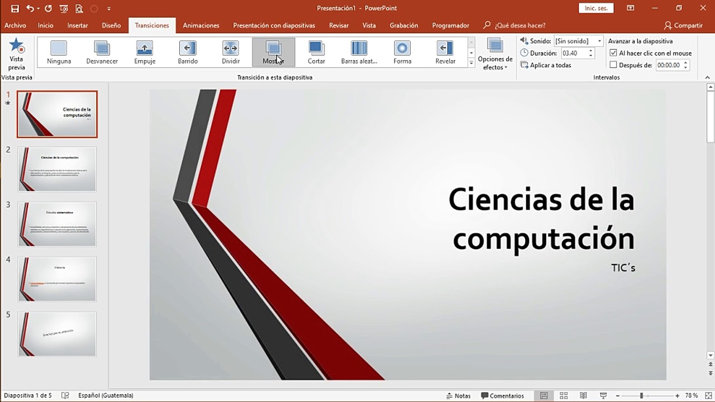Select slide 5 thumbnail
Viewport: 715px width, 402px height.
pos(57,334)
